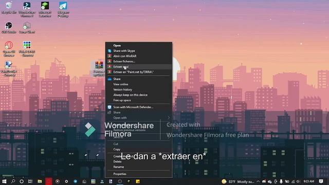Select the colored pixel grid shortcut icon
The image size is (329, 185).
pyautogui.click(x=27, y=49)
